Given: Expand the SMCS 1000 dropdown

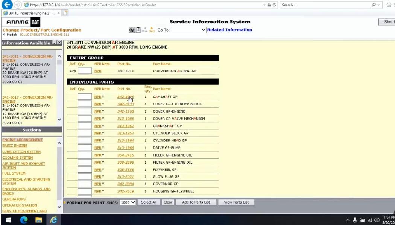Looking at the screenshot, I should click(x=128, y=202).
